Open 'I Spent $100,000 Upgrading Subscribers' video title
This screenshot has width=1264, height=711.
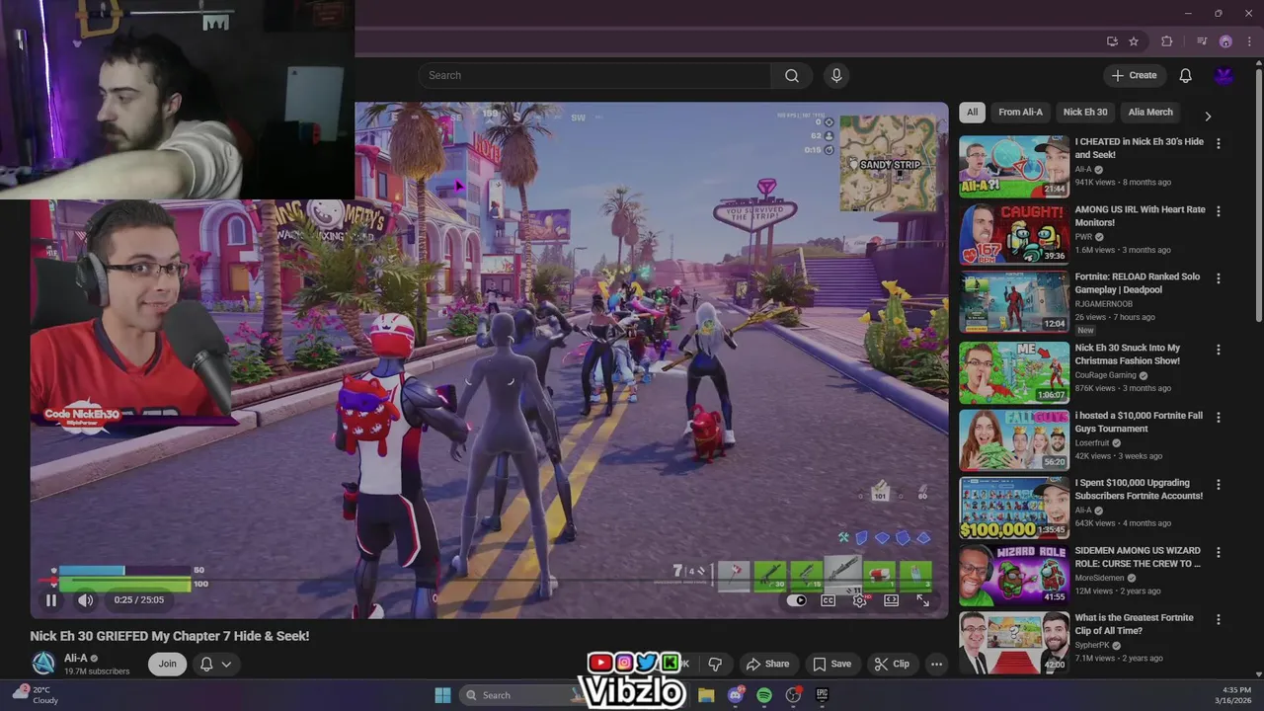pyautogui.click(x=1139, y=489)
